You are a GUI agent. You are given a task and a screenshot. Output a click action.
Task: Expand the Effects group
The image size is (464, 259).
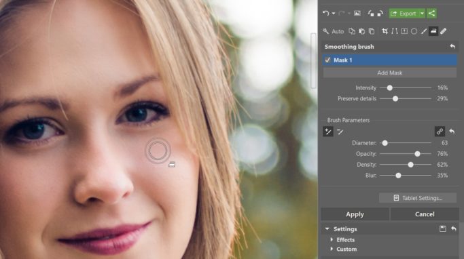click(x=332, y=239)
